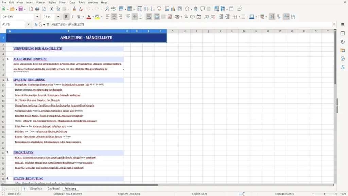Click the Spelling check icon
348x196 pixels.
tap(114, 9)
